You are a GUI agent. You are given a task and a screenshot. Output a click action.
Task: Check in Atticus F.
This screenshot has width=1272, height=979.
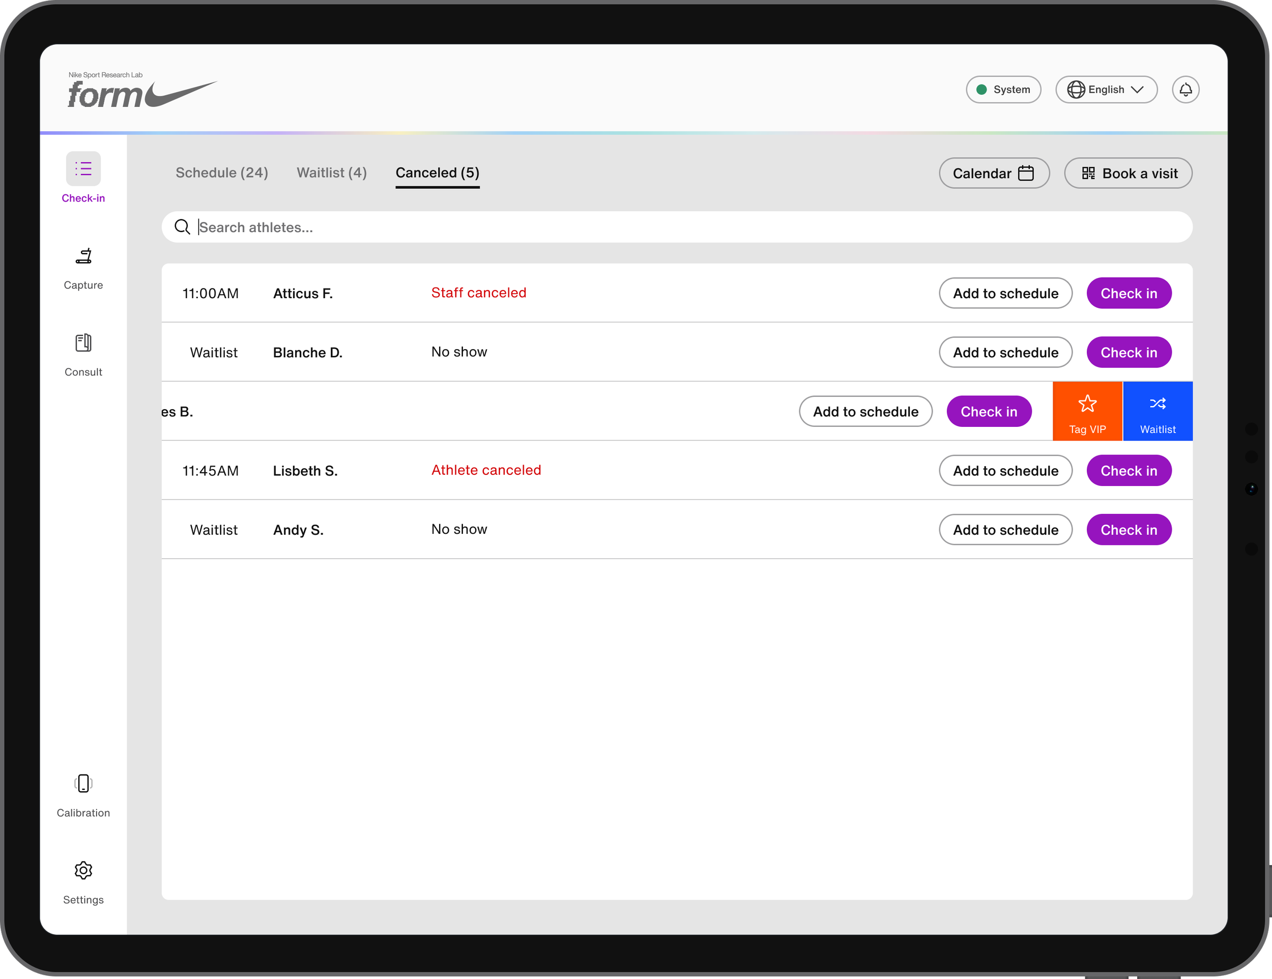click(1129, 293)
